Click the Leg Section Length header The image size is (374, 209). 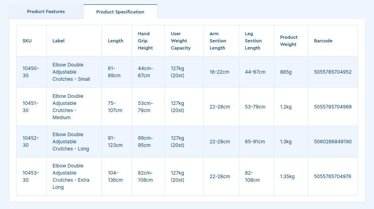pyautogui.click(x=253, y=41)
